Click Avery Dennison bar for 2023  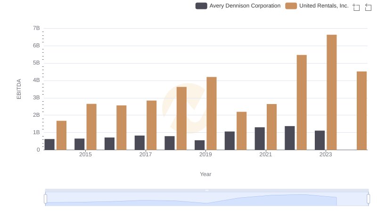tap(320, 140)
